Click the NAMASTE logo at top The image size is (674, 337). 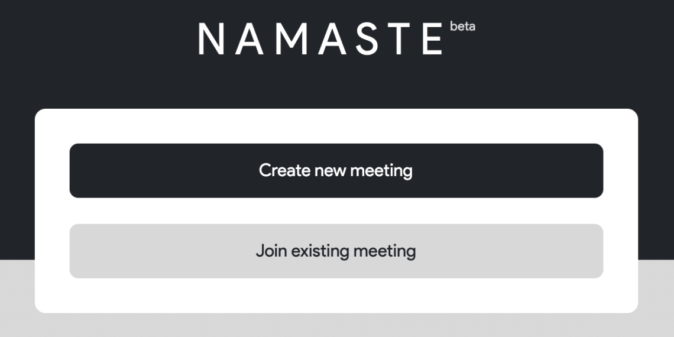click(320, 39)
